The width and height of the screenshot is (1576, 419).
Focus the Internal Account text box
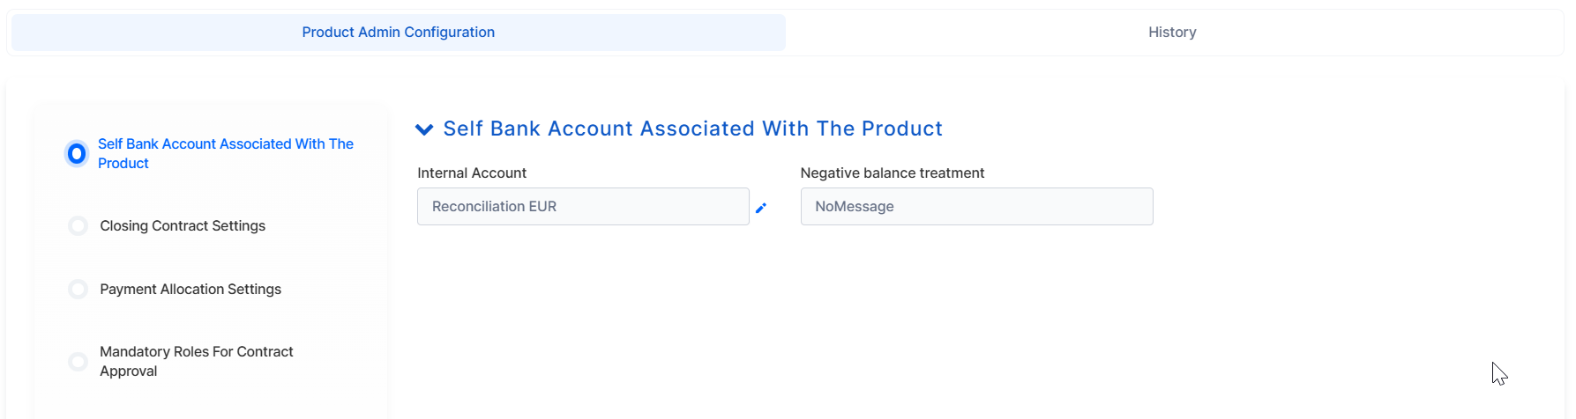pos(583,207)
